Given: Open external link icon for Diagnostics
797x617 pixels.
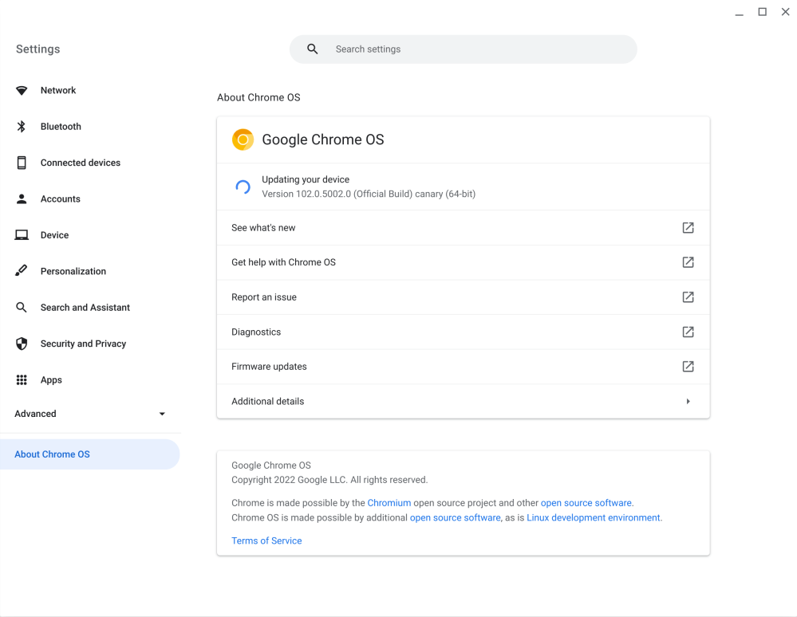Looking at the screenshot, I should click(688, 332).
